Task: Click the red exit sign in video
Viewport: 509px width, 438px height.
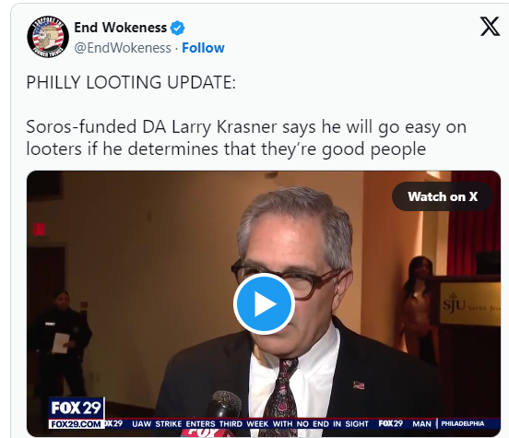Action: click(39, 230)
